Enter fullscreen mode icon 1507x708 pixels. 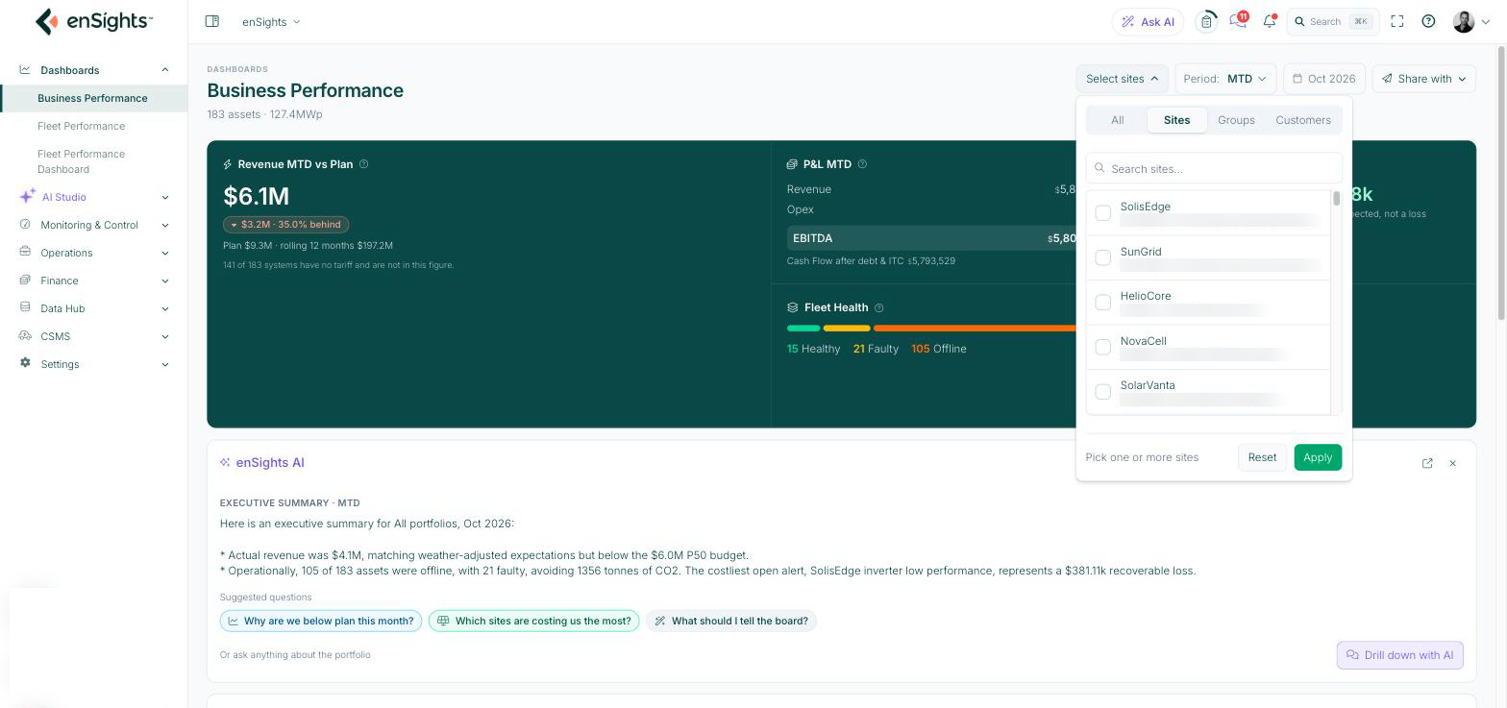[1397, 21]
